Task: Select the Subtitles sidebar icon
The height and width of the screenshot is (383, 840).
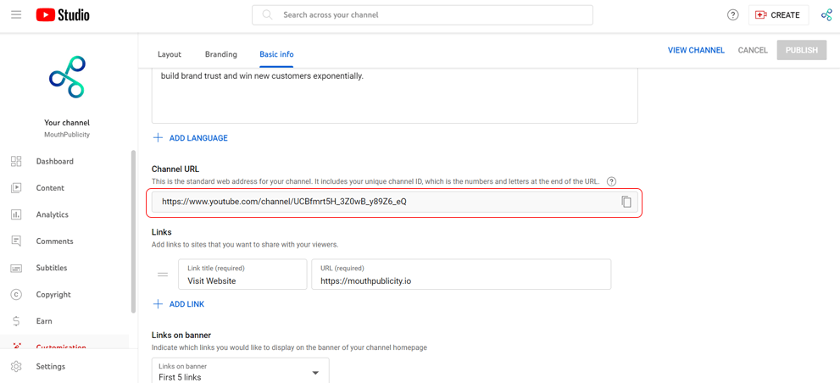Action: pyautogui.click(x=16, y=268)
